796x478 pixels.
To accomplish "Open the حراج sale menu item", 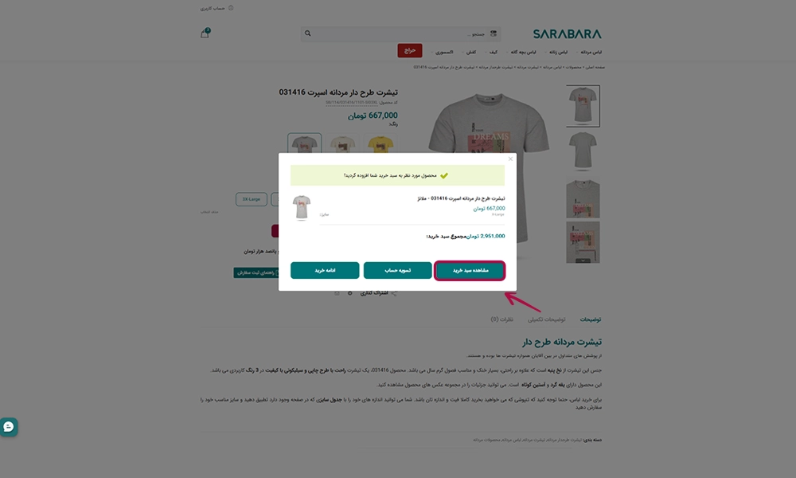I will pyautogui.click(x=410, y=50).
